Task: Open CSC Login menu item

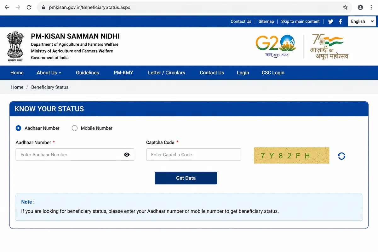Action: point(273,72)
